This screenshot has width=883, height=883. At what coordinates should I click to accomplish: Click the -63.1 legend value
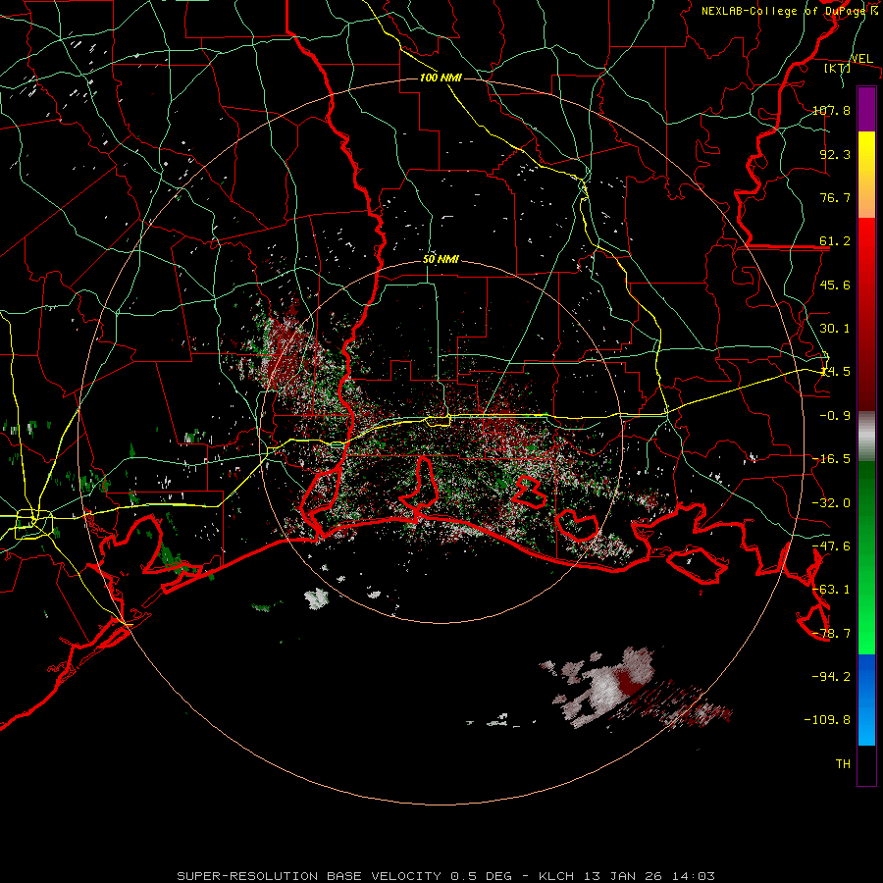tap(831, 590)
